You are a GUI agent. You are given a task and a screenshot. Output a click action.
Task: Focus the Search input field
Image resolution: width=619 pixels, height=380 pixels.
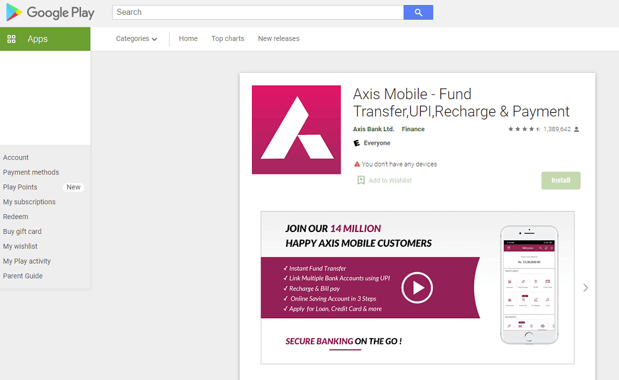(x=258, y=12)
